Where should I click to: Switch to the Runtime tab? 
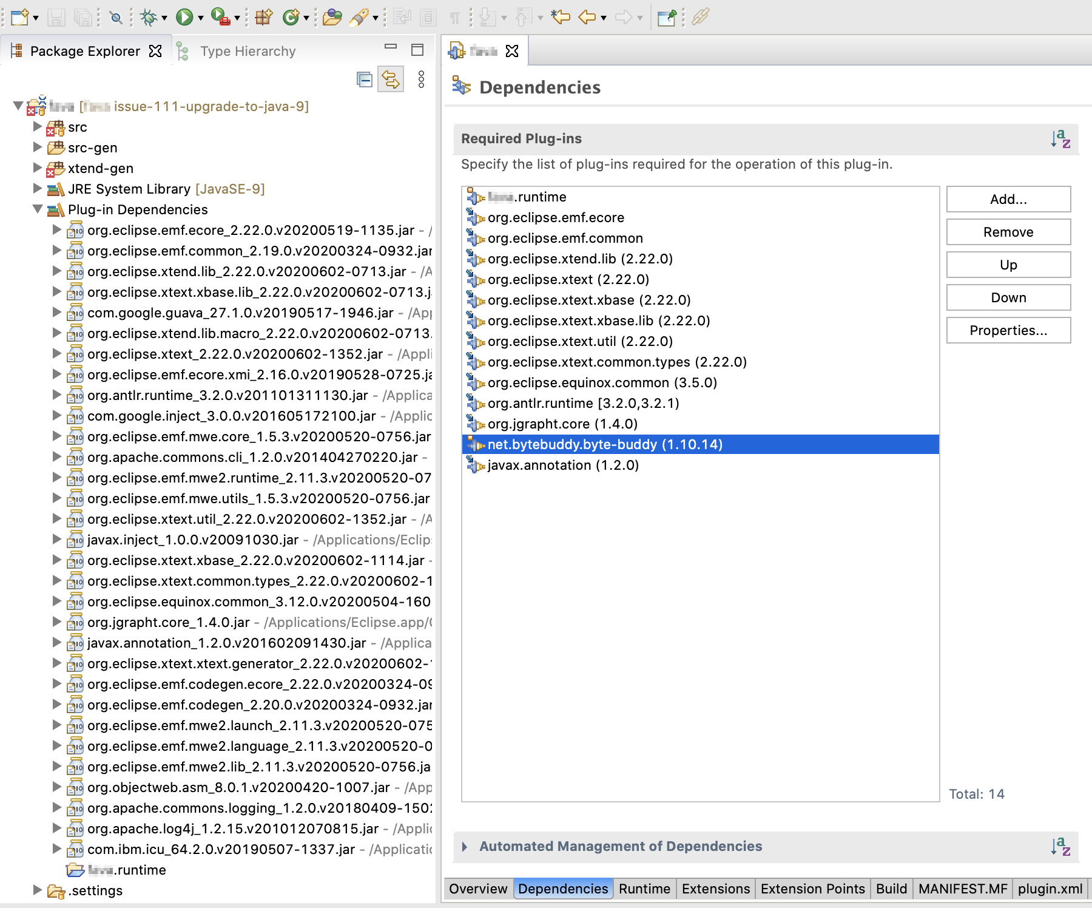pyautogui.click(x=644, y=889)
